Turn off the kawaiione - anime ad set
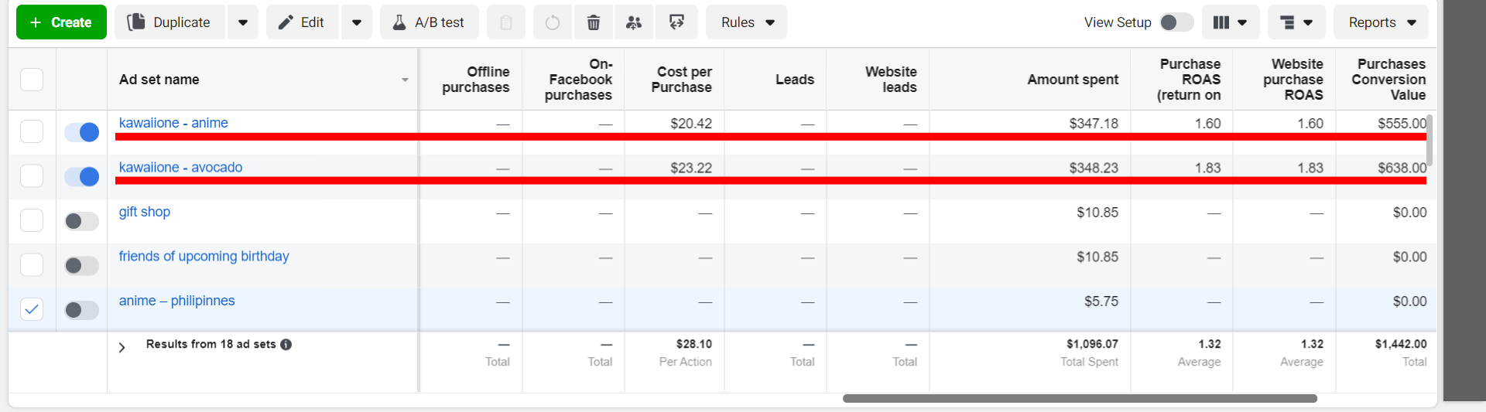This screenshot has width=1486, height=412. pos(82,132)
